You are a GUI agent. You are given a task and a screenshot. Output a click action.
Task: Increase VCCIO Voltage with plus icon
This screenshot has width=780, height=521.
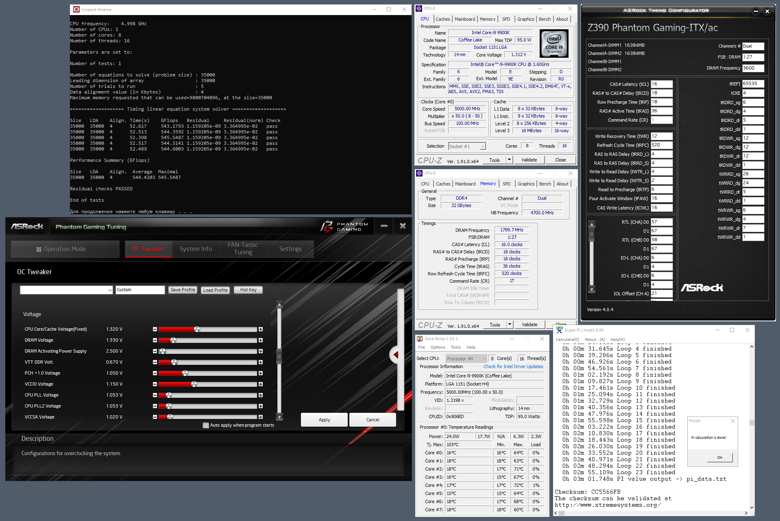261,384
